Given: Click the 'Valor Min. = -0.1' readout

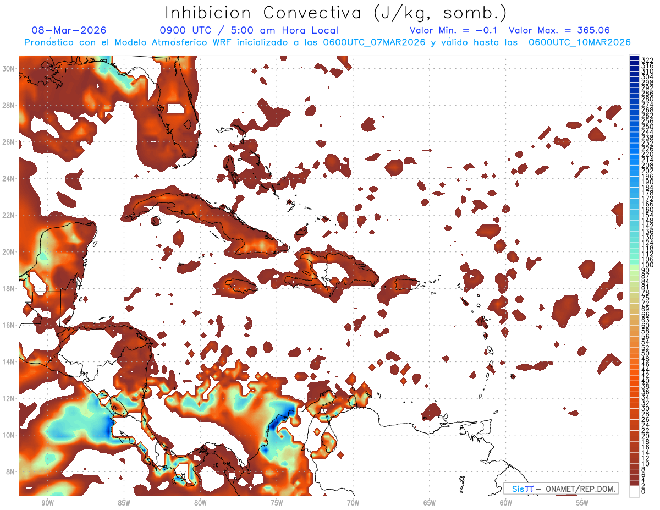Looking at the screenshot, I should [x=453, y=30].
